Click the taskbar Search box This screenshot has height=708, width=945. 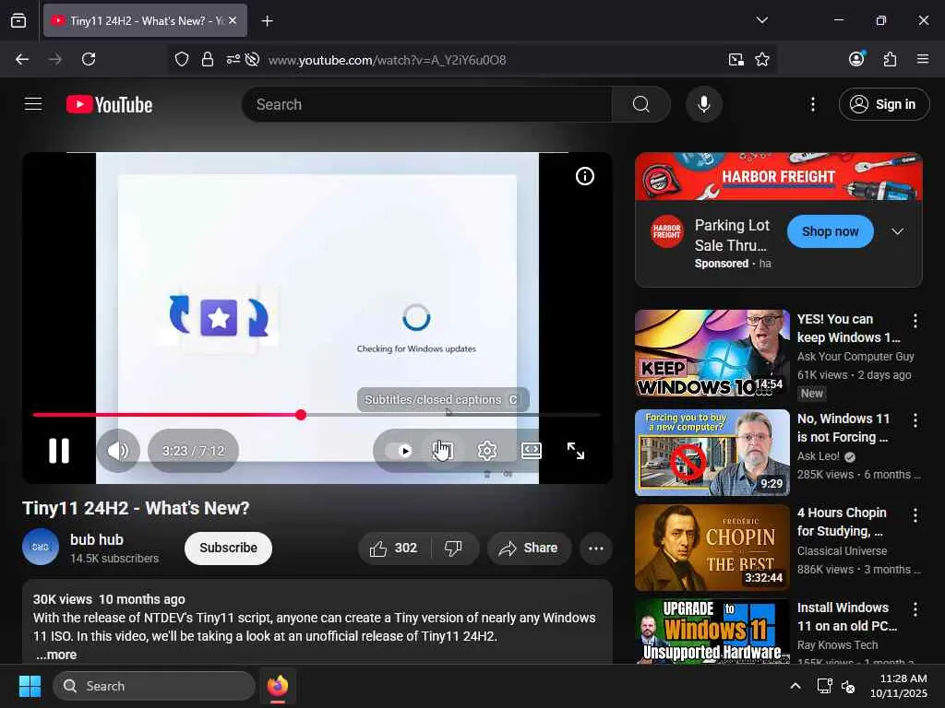pyautogui.click(x=154, y=686)
